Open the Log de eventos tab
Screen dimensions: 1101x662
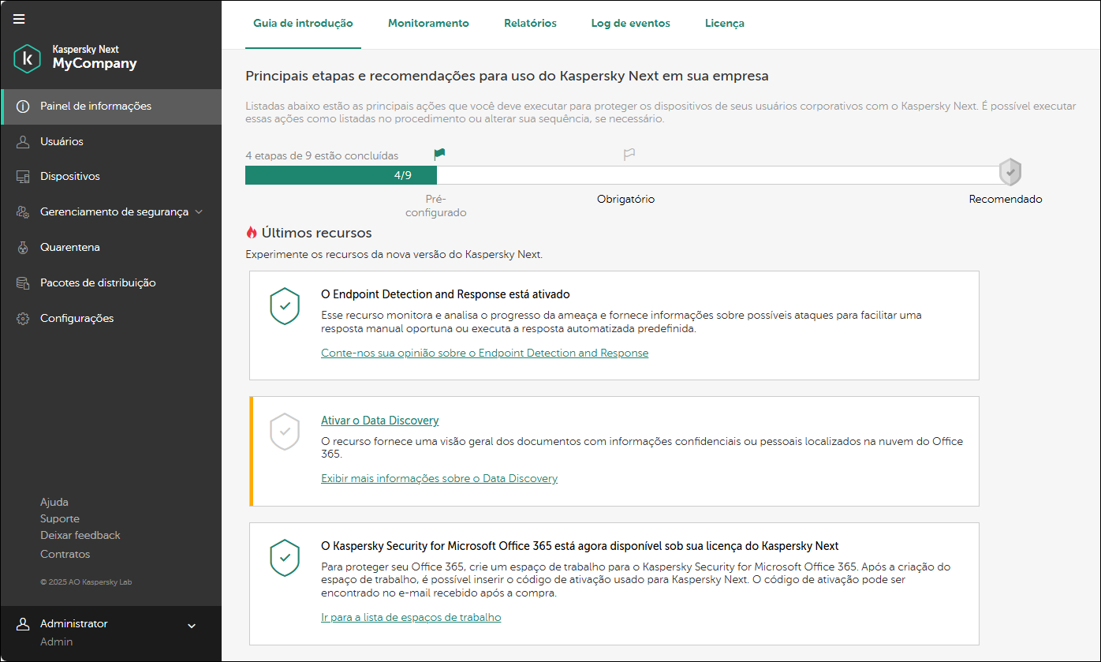click(x=630, y=23)
